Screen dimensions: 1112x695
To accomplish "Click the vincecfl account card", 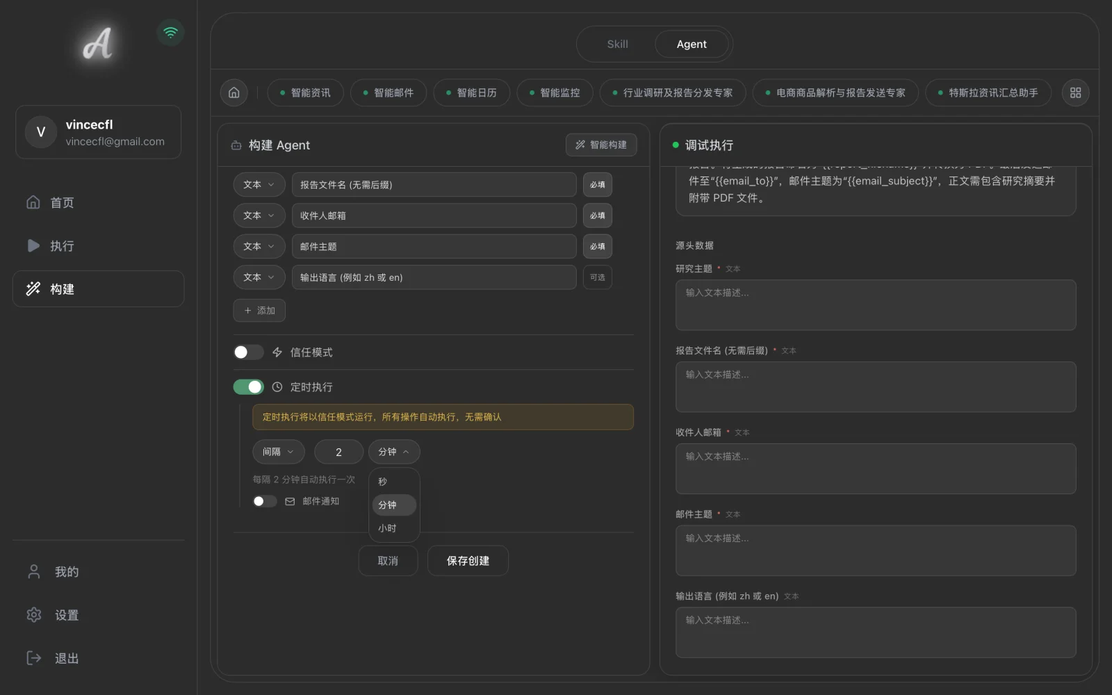I will click(98, 132).
